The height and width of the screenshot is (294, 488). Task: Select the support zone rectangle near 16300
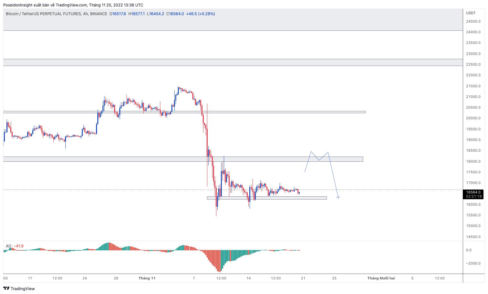click(266, 198)
